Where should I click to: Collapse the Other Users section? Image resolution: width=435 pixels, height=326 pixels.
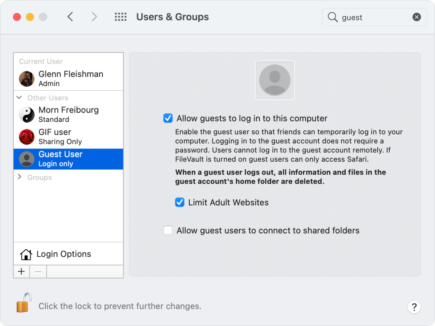pos(19,98)
